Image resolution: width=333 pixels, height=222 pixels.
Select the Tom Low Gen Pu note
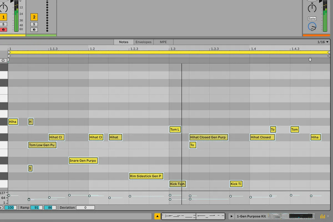pyautogui.click(x=42, y=145)
